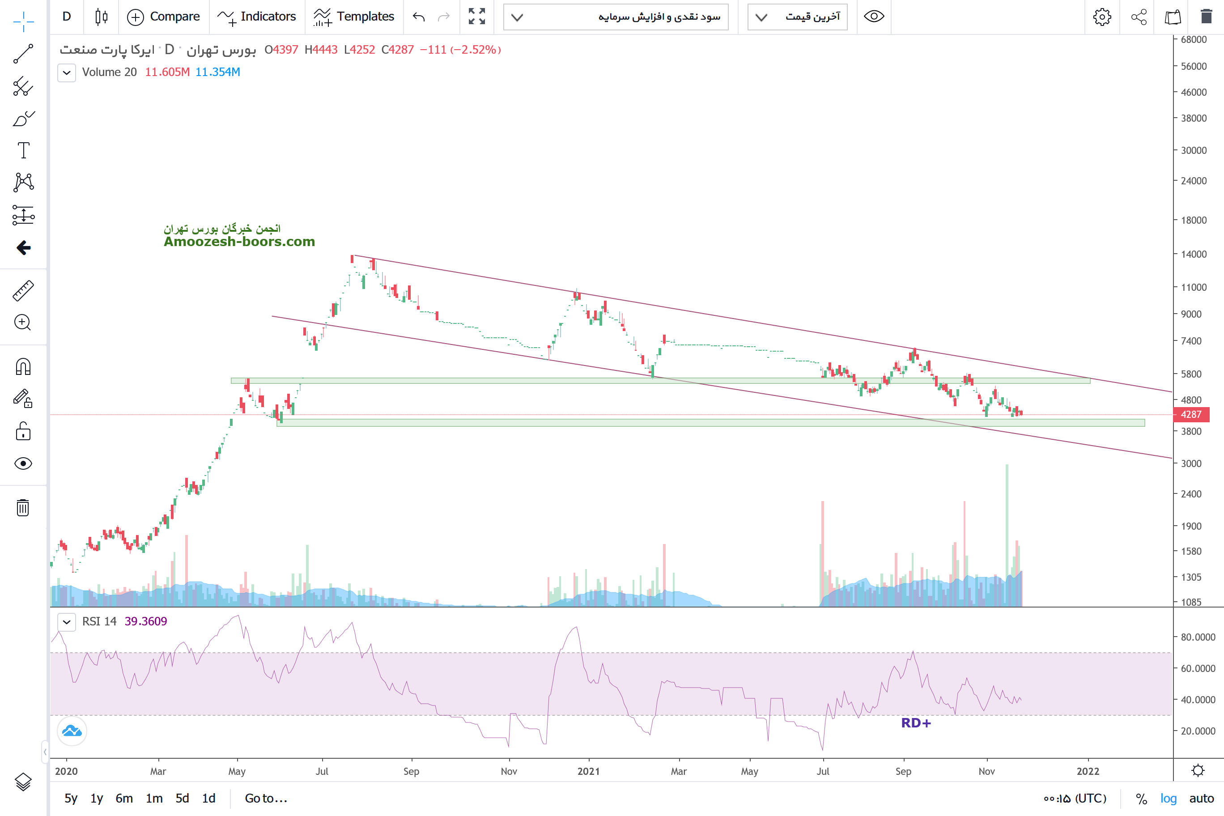Collapse the Volume 20 indicator legend
1224x816 pixels.
click(67, 72)
